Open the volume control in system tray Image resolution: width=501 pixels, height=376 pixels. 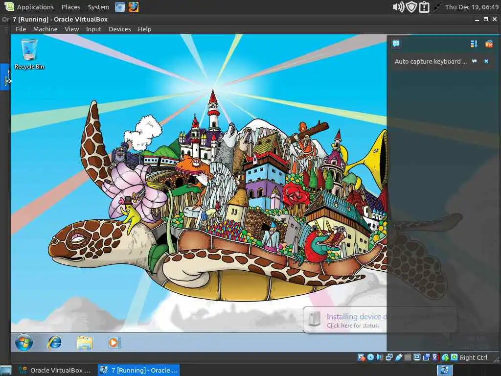(x=398, y=7)
